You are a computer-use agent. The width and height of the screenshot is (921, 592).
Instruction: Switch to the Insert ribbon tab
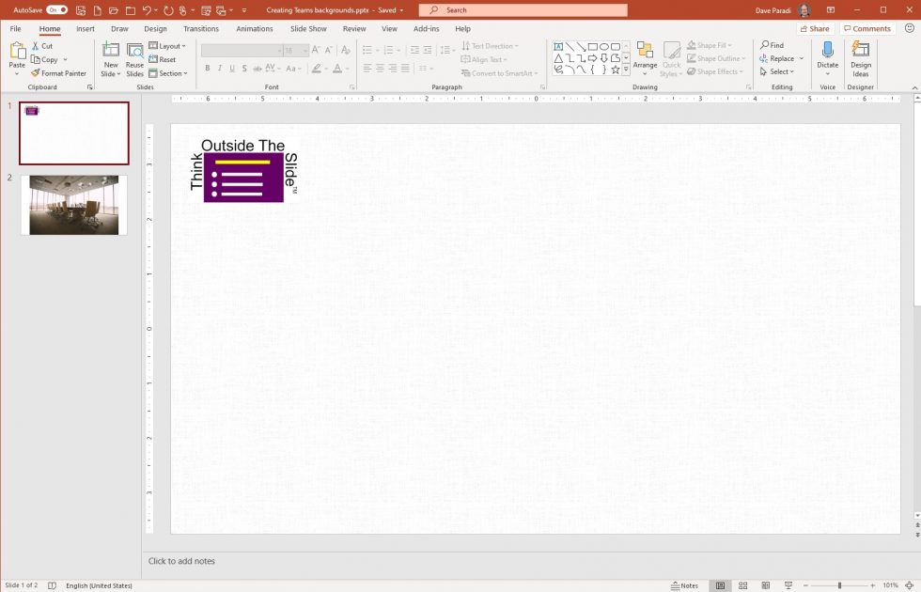[x=86, y=28]
